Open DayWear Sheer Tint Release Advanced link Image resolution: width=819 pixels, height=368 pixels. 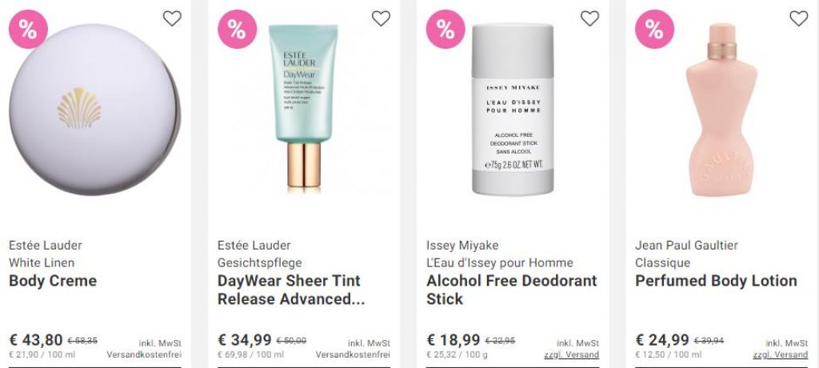[x=291, y=290]
